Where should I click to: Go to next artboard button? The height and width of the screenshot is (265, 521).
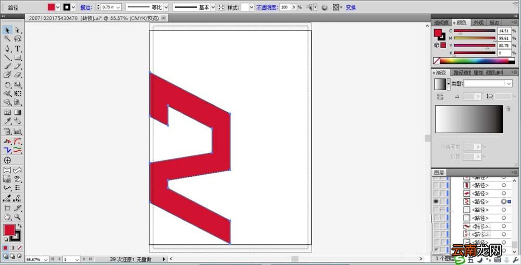coord(84,259)
